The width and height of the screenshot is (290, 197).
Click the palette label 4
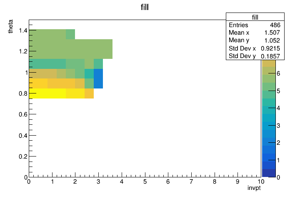coord(278,108)
